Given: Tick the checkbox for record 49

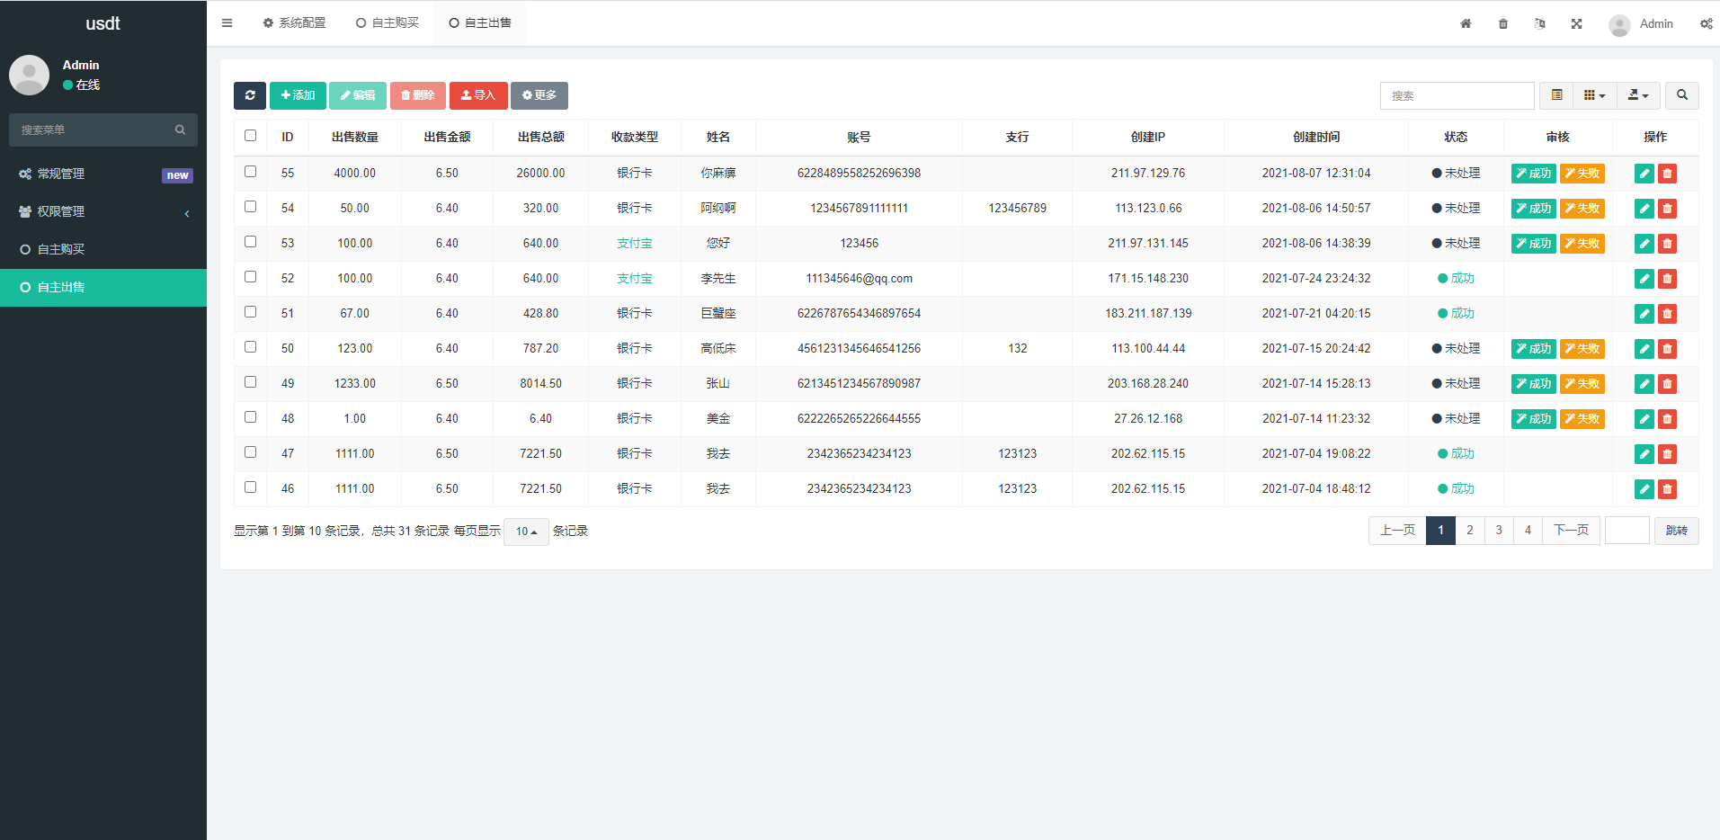Looking at the screenshot, I should coord(250,381).
